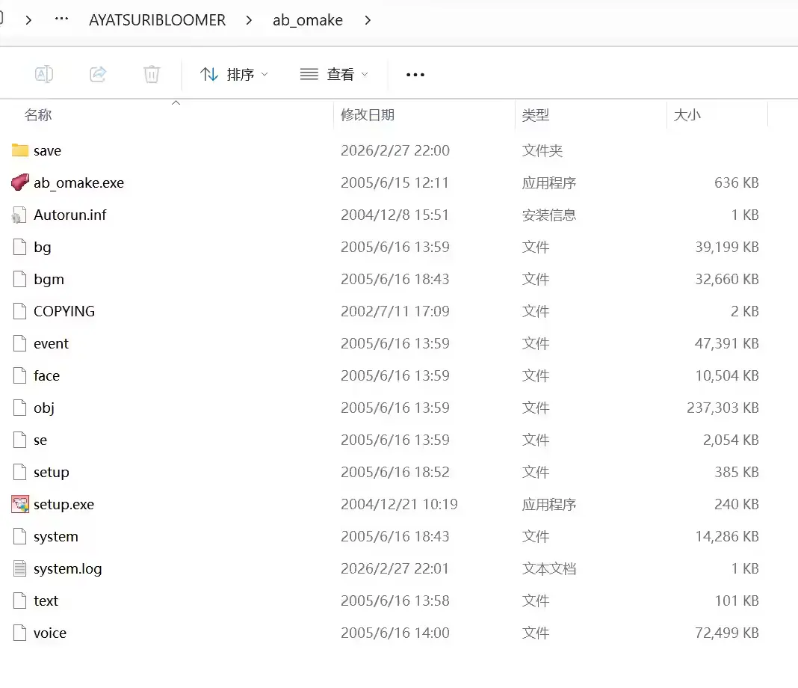
Task: Click the file name "event"
Action: [51, 344]
